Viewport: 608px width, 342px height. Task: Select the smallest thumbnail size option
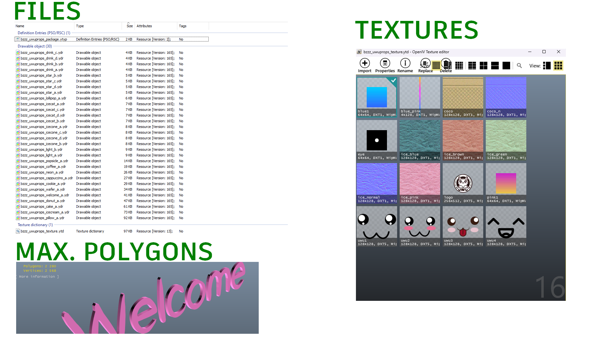coord(459,66)
